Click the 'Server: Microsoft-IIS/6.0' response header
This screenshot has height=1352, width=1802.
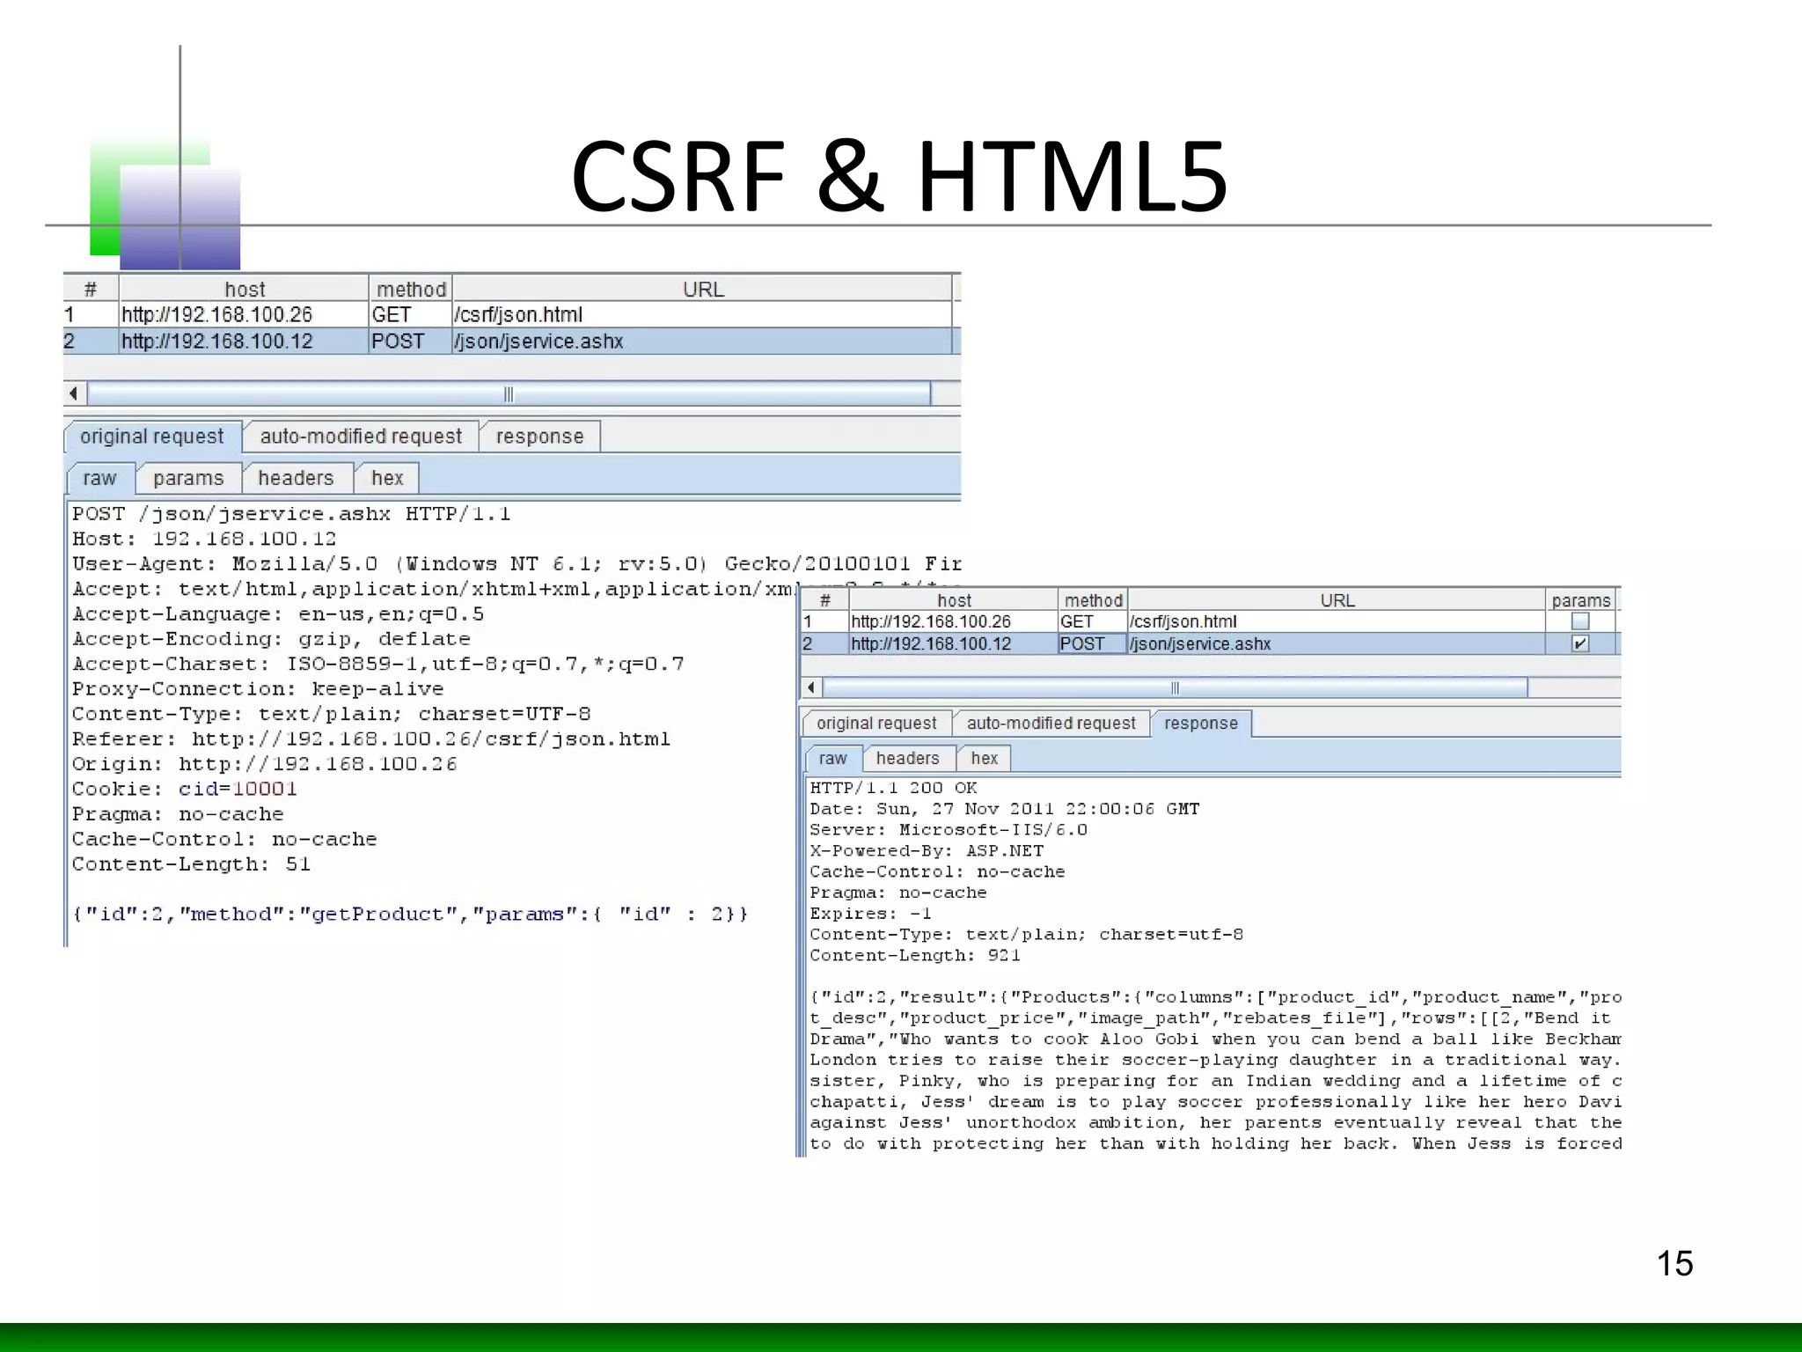tap(948, 830)
